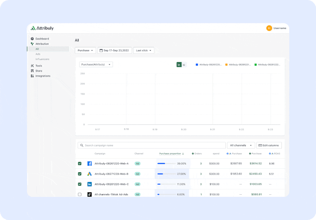Click the Username label
The image size is (316, 220).
(x=280, y=28)
